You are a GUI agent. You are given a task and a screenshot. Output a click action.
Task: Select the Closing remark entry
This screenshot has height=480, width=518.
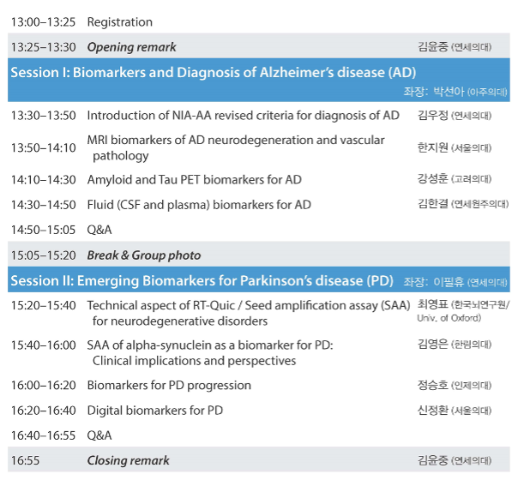tap(128, 461)
